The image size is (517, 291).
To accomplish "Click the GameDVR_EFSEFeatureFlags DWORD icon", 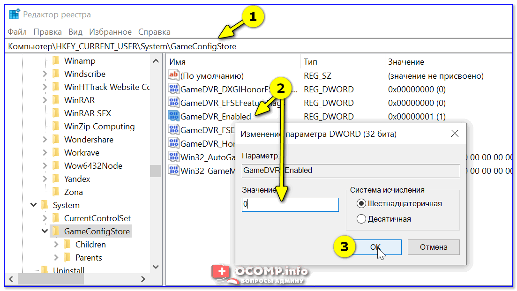I will (x=174, y=102).
